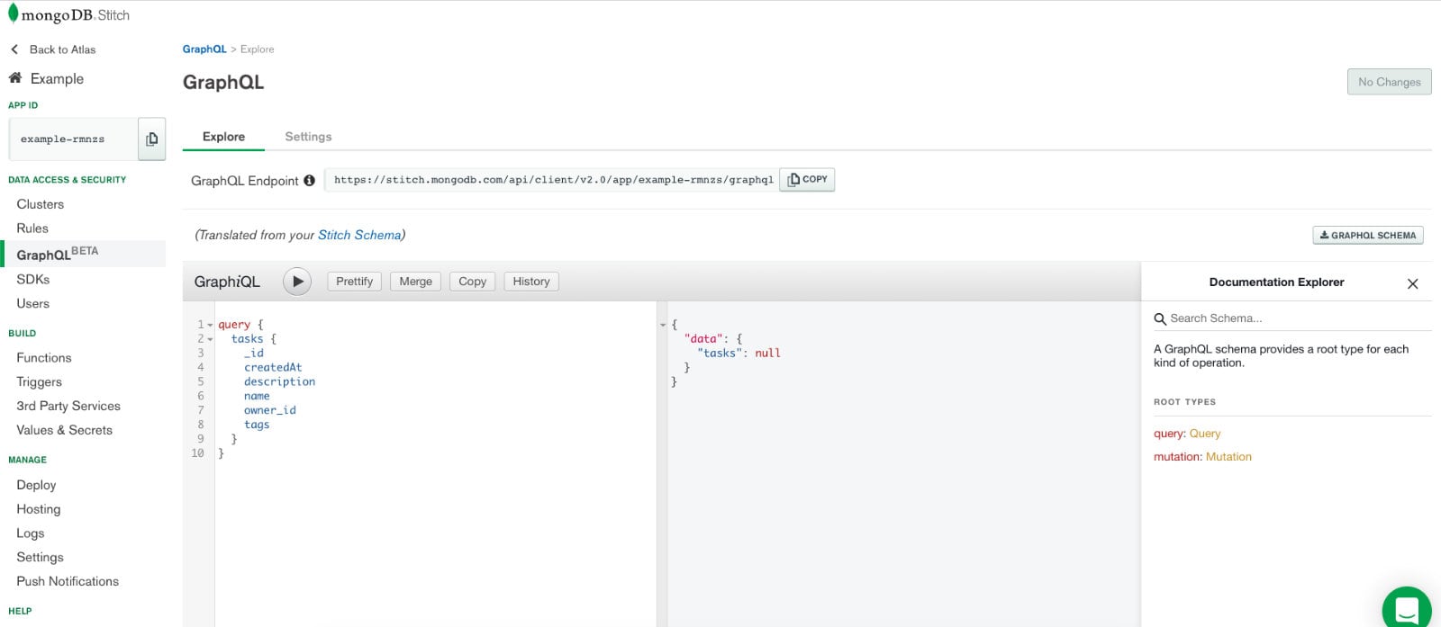1441x627 pixels.
Task: Click Back to Atlas link
Action: [x=62, y=49]
